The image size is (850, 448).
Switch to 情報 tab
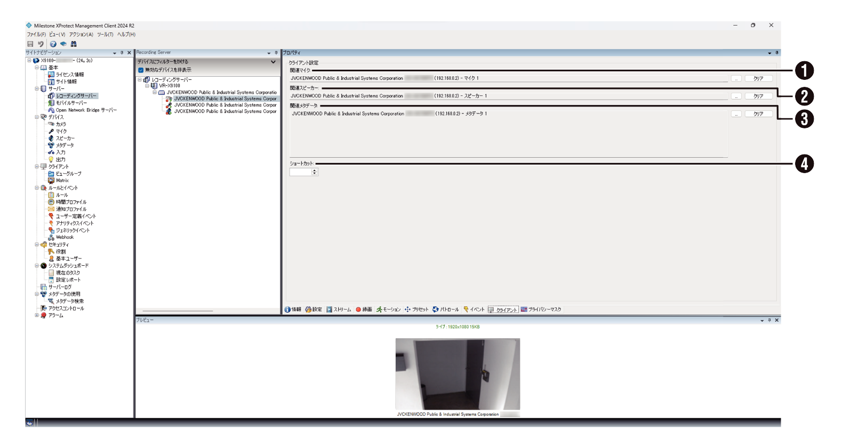pyautogui.click(x=293, y=309)
